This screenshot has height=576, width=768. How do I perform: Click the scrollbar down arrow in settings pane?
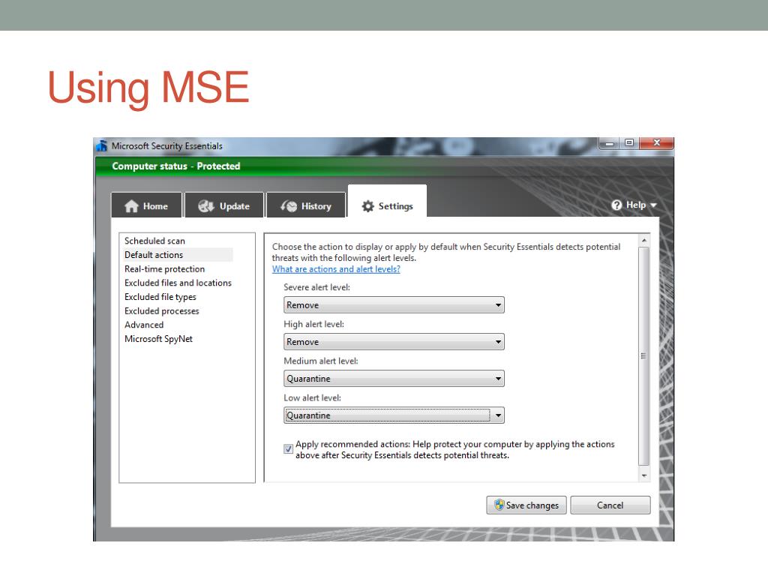643,475
